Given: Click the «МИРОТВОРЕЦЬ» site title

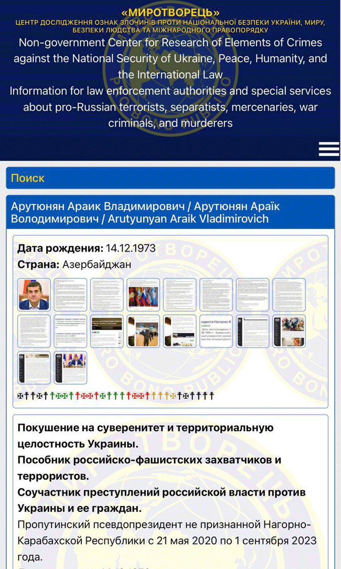Looking at the screenshot, I should (170, 13).
